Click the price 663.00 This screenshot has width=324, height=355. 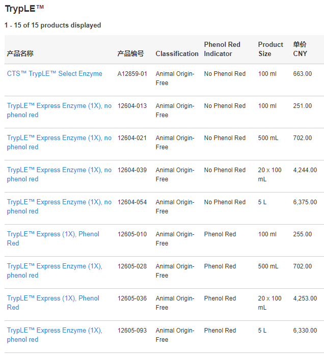point(302,74)
